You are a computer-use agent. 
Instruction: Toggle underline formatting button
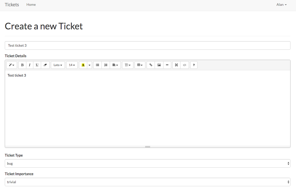pos(37,65)
